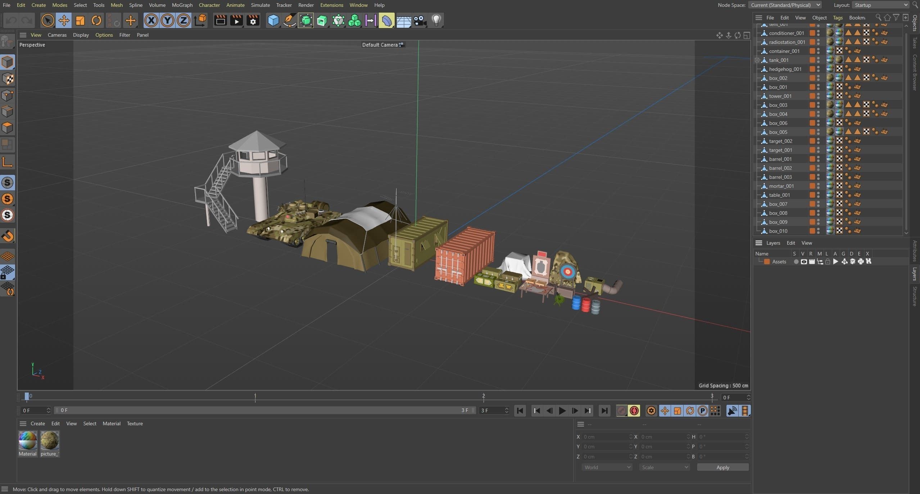
Task: Open the Spline Pen tool
Action: tap(289, 21)
